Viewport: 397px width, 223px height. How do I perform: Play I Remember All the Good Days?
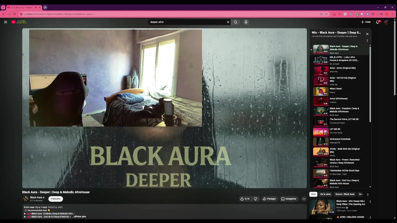click(340, 173)
